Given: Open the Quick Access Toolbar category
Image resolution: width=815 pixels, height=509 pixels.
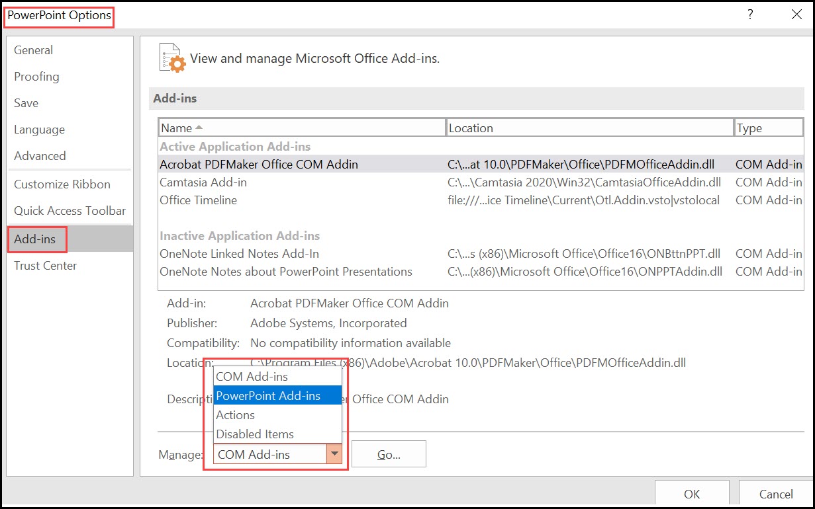Looking at the screenshot, I should (x=70, y=211).
